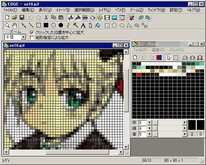
Task: Click the green slider right arrow
Action: tap(184, 128)
